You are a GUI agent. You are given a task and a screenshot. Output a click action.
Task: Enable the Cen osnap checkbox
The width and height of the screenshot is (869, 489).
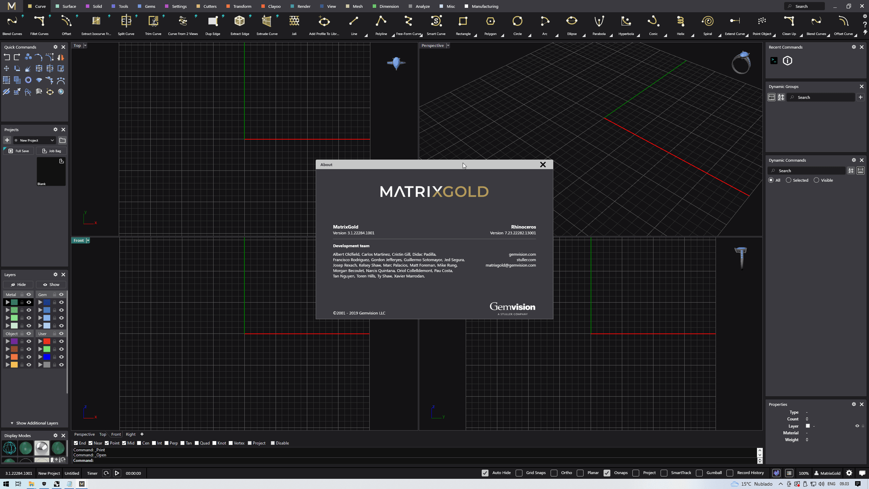pyautogui.click(x=139, y=443)
